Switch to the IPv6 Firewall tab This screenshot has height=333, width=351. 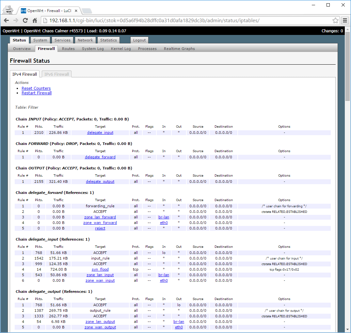click(56, 74)
